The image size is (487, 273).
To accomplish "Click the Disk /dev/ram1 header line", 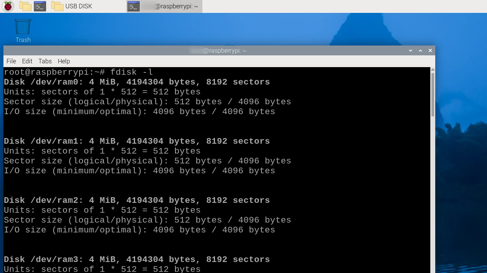I will pyautogui.click(x=137, y=141).
